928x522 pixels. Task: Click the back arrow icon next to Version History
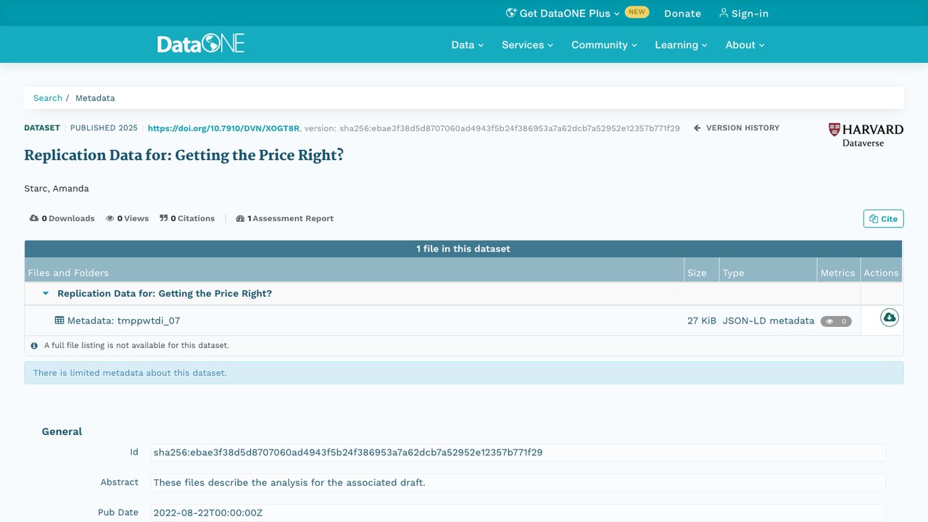697,128
